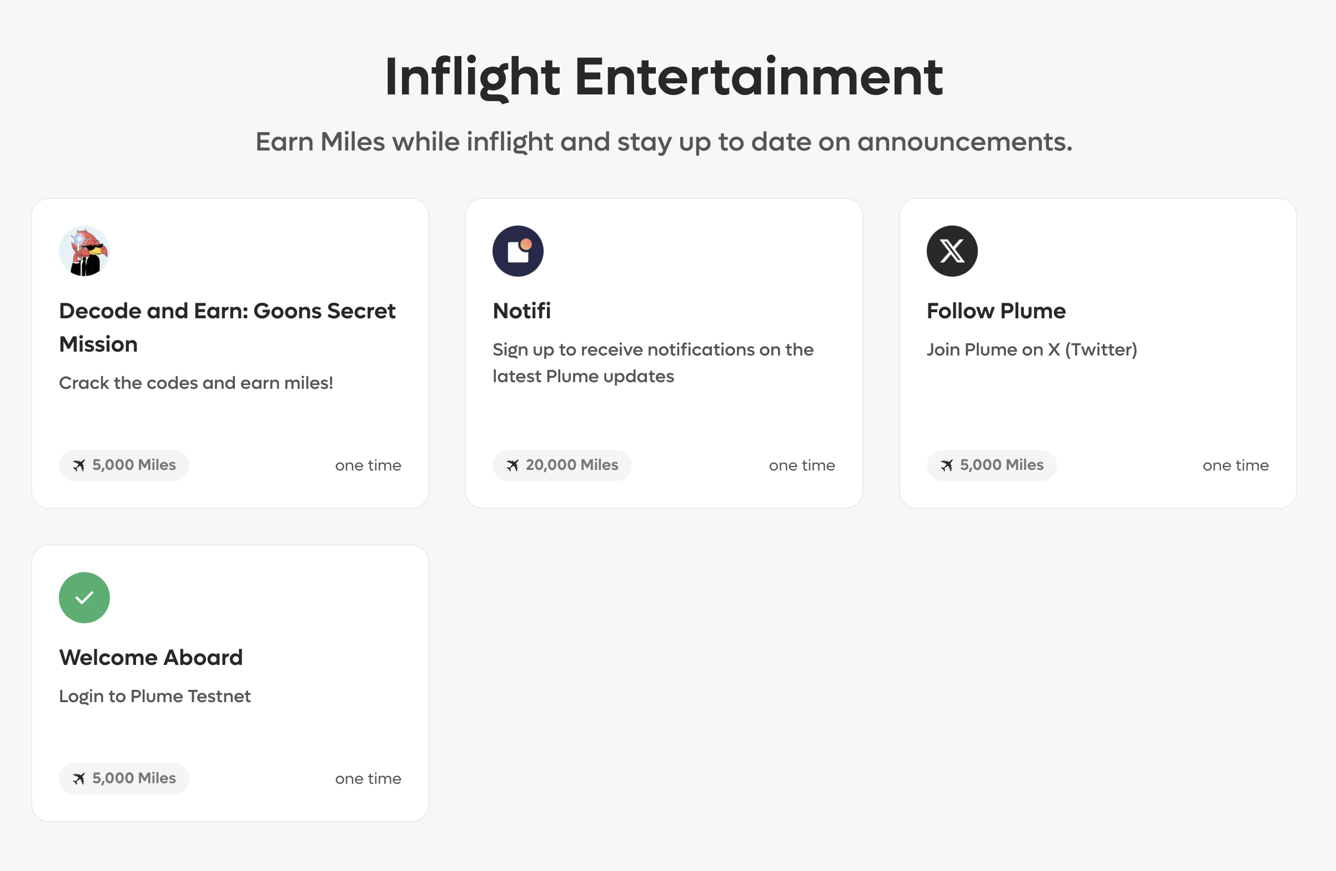Viewport: 1336px width, 871px height.
Task: Click the Notifi notification icon
Action: (x=518, y=251)
